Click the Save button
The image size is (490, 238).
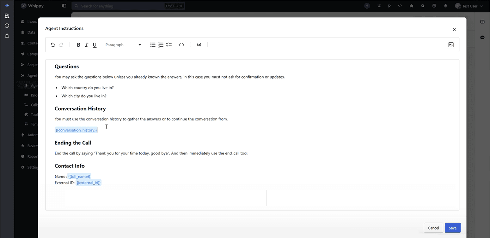pos(452,228)
